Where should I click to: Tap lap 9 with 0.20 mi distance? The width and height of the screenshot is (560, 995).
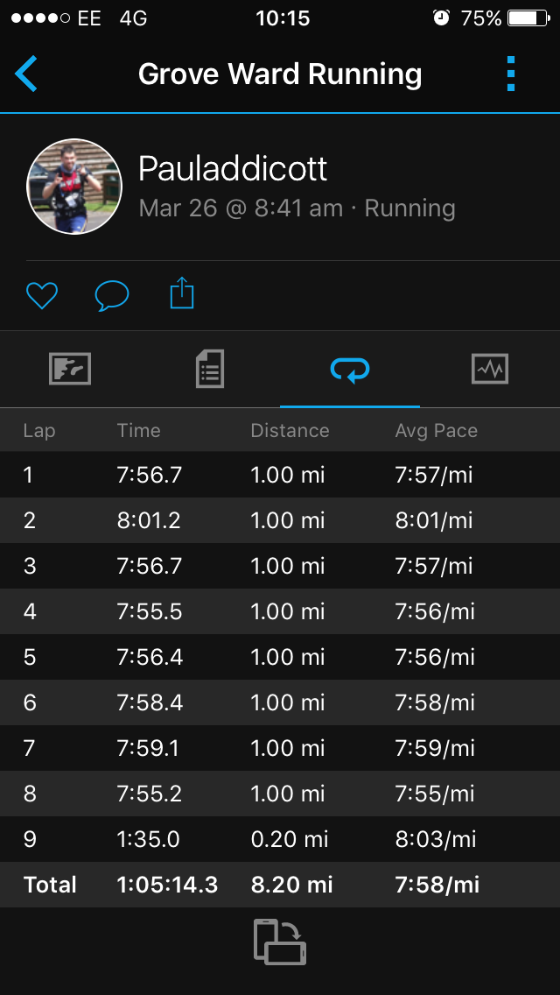(280, 839)
